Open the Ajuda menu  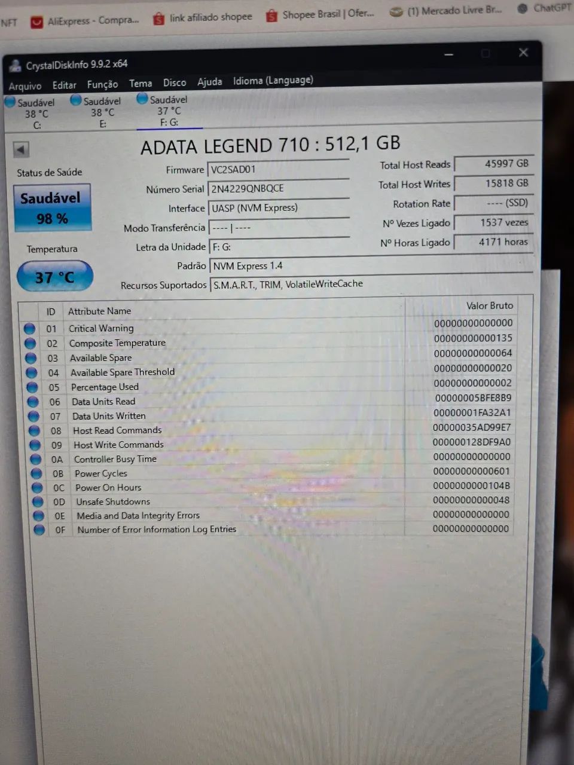coord(209,82)
